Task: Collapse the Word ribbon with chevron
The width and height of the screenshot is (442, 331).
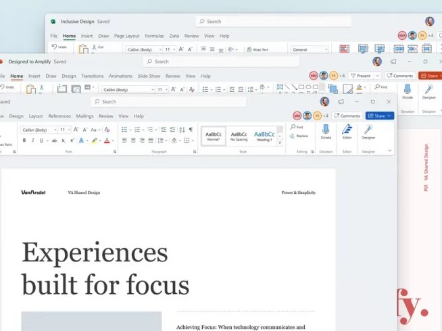Action: tap(389, 151)
